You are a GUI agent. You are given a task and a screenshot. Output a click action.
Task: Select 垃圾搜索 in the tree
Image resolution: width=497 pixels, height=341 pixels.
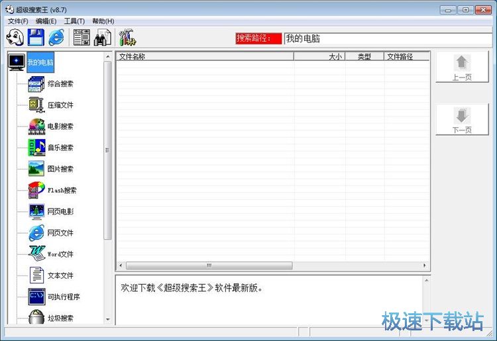pos(60,318)
